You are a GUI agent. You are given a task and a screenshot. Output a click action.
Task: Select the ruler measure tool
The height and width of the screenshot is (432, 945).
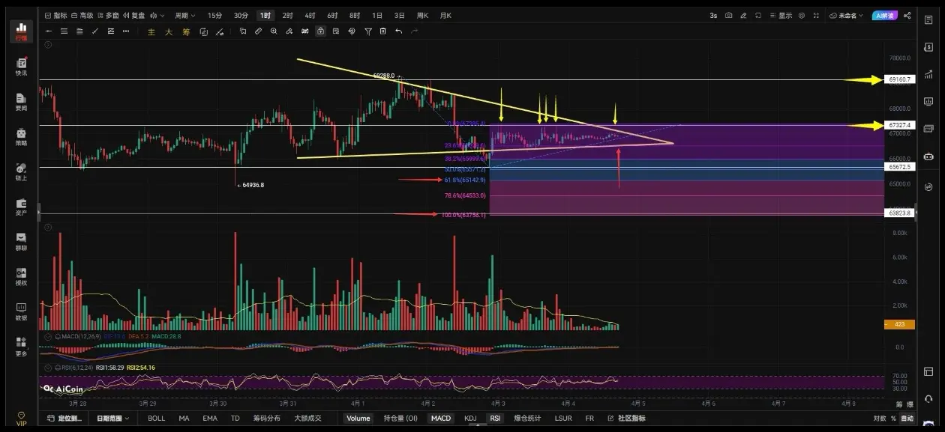tap(258, 31)
